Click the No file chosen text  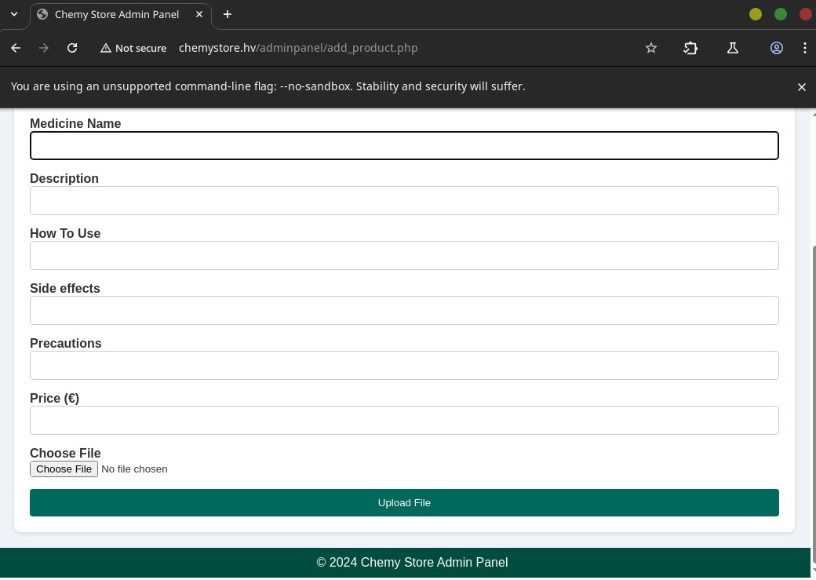click(134, 469)
